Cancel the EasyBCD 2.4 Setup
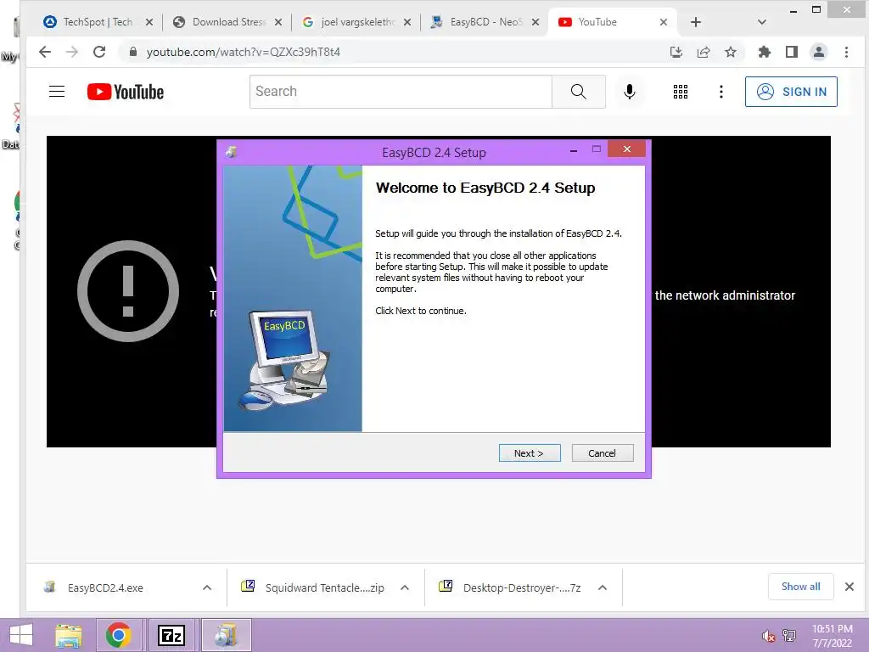The width and height of the screenshot is (869, 652). (x=602, y=453)
